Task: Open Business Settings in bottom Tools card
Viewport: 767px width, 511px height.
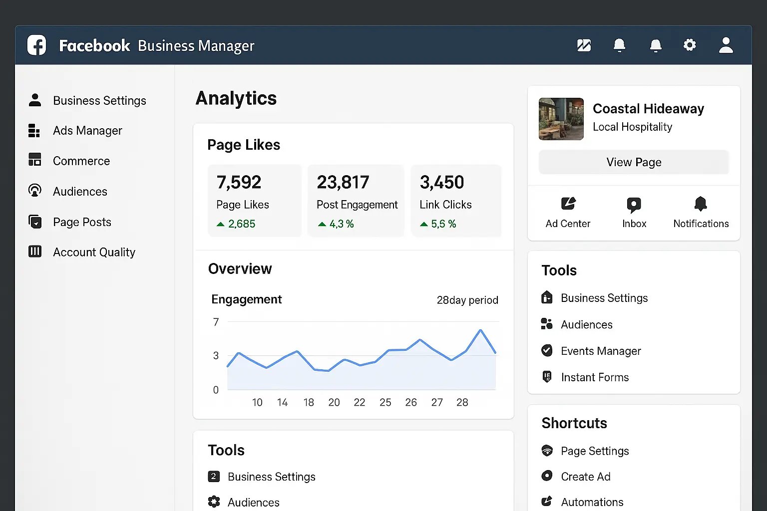Action: [x=271, y=477]
